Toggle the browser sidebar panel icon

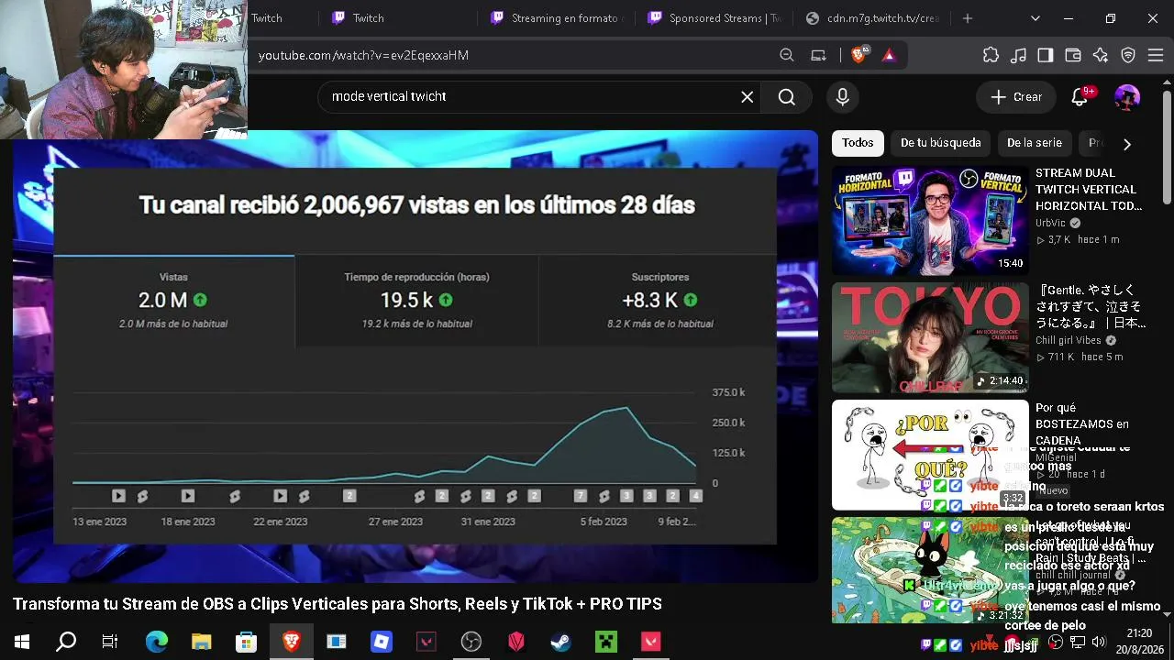click(x=1046, y=55)
